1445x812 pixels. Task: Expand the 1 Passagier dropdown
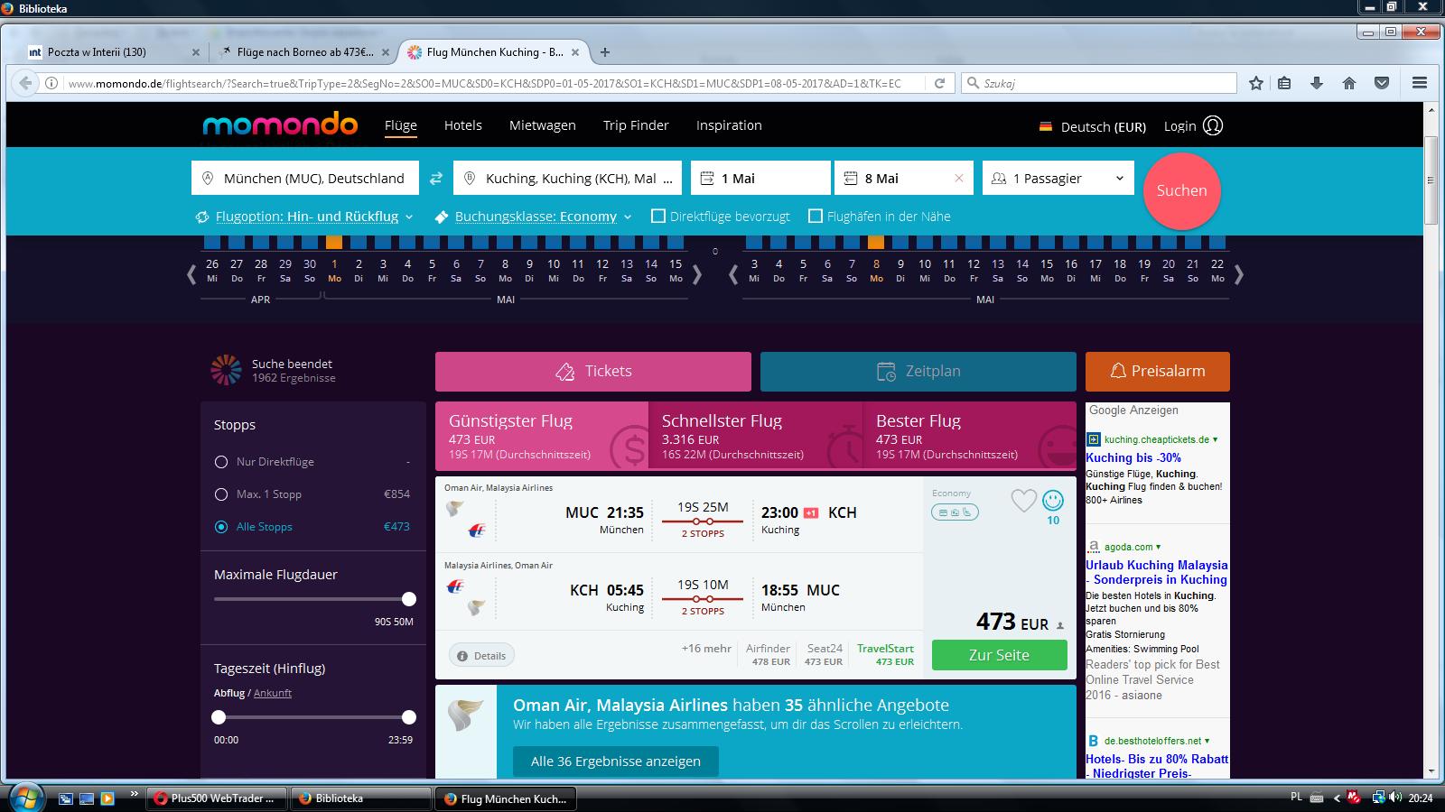1058,179
